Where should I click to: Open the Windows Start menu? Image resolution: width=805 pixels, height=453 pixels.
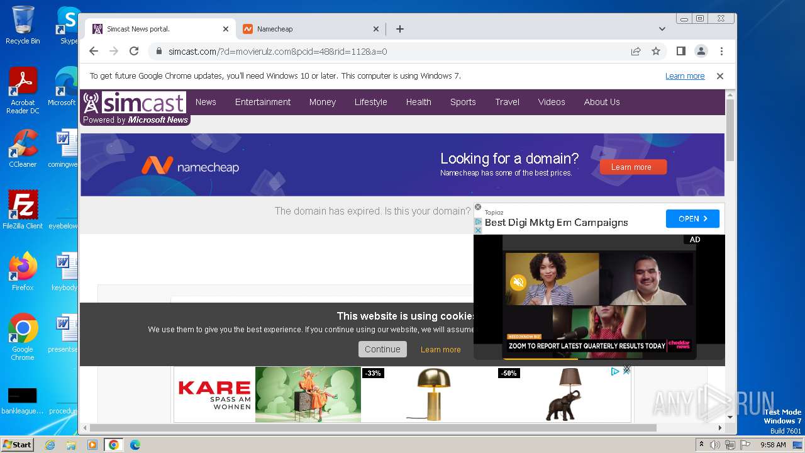click(18, 445)
